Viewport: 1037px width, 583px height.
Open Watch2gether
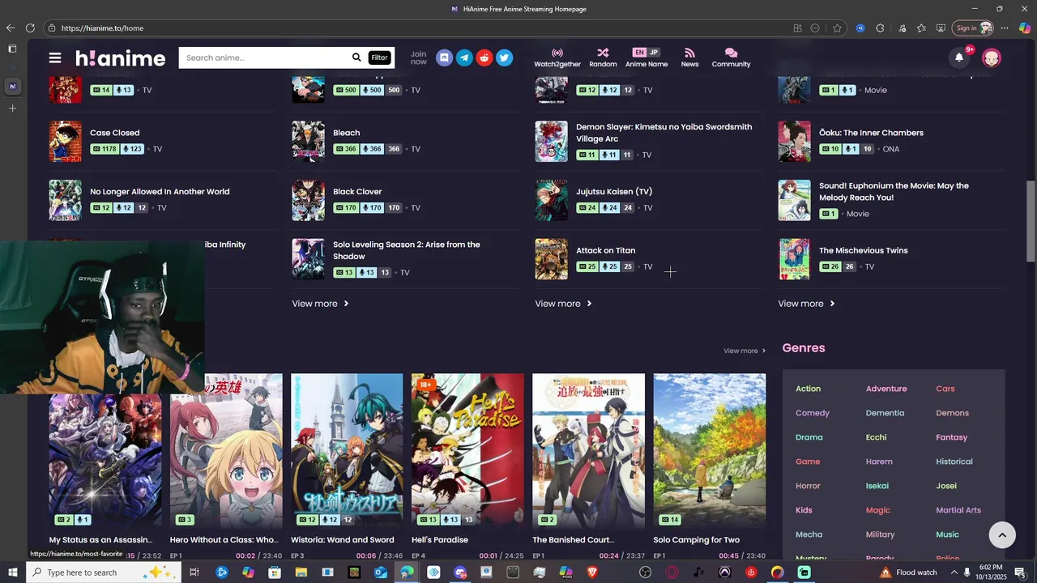[557, 57]
